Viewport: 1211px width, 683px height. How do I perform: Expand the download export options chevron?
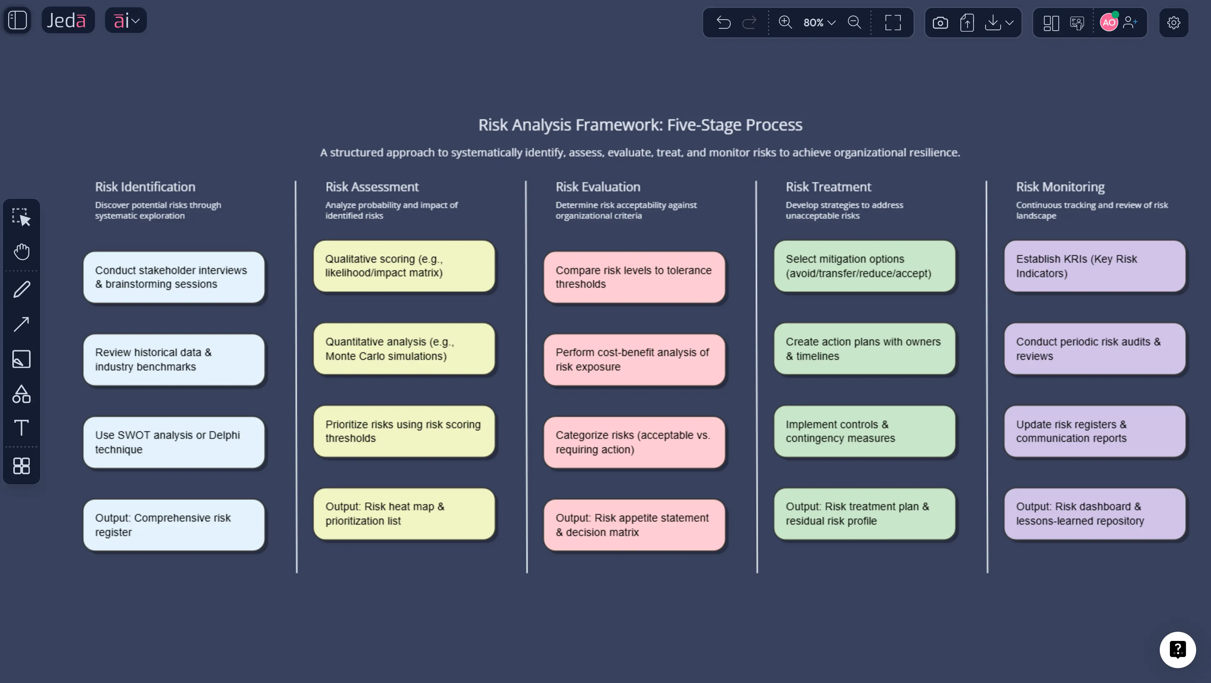(x=1009, y=22)
